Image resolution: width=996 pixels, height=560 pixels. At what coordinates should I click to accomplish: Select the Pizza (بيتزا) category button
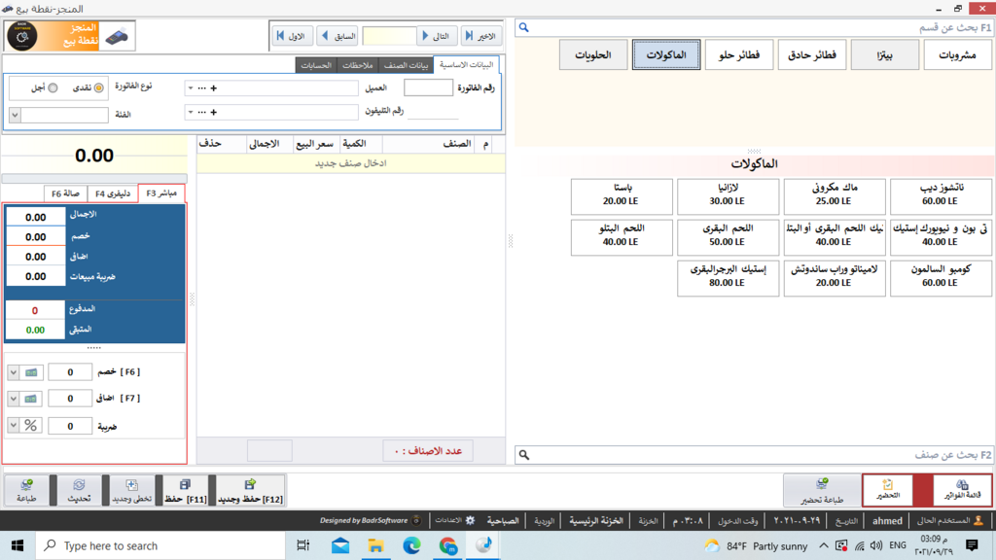click(884, 55)
